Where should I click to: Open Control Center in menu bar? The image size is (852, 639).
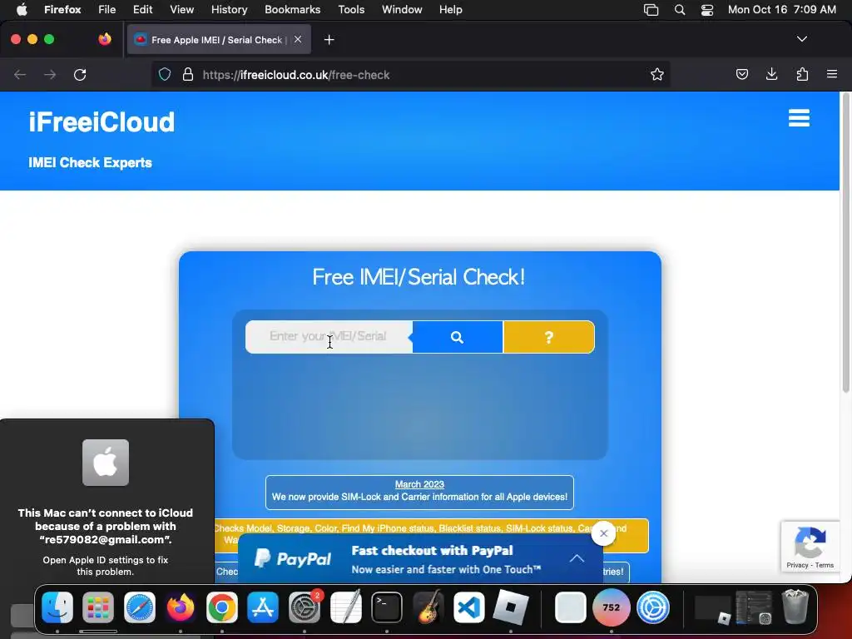tap(707, 10)
